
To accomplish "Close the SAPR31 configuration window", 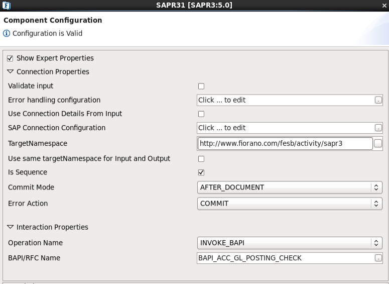I will coord(384,6).
